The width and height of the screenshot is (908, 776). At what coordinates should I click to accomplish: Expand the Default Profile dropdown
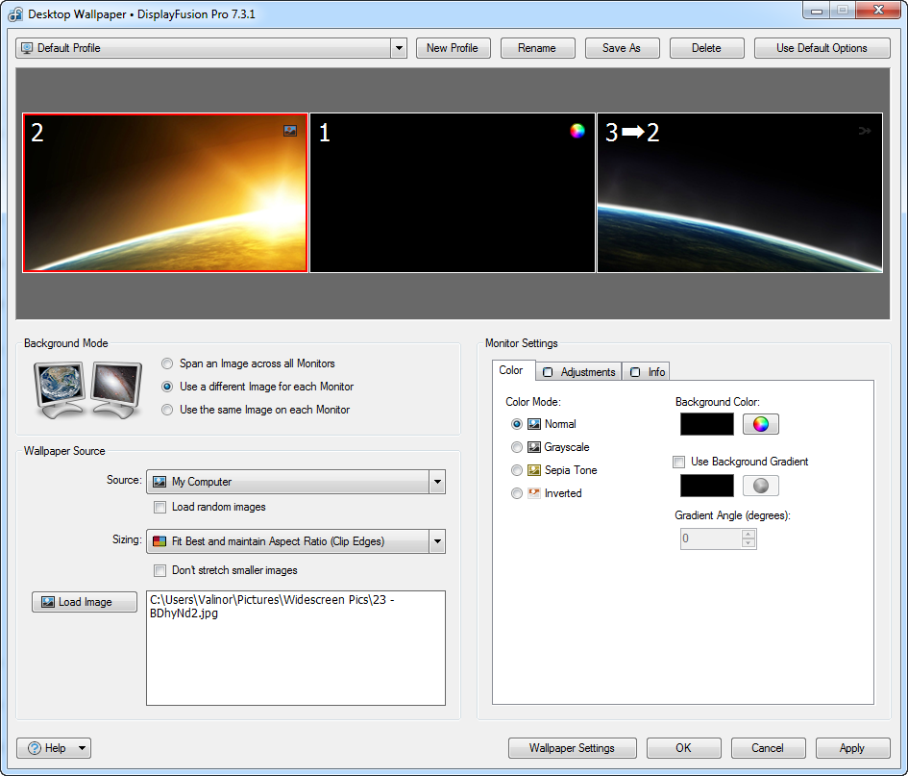[399, 48]
